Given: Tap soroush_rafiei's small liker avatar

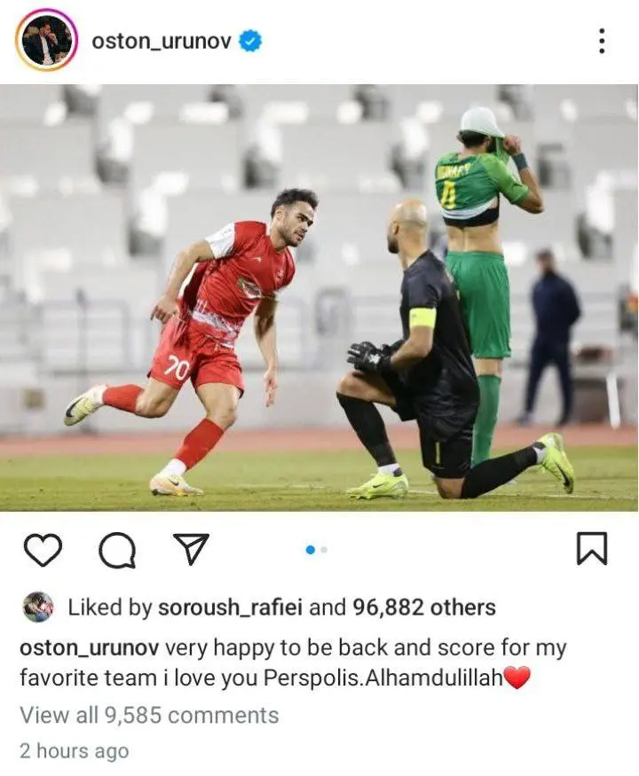Looking at the screenshot, I should [x=38, y=607].
